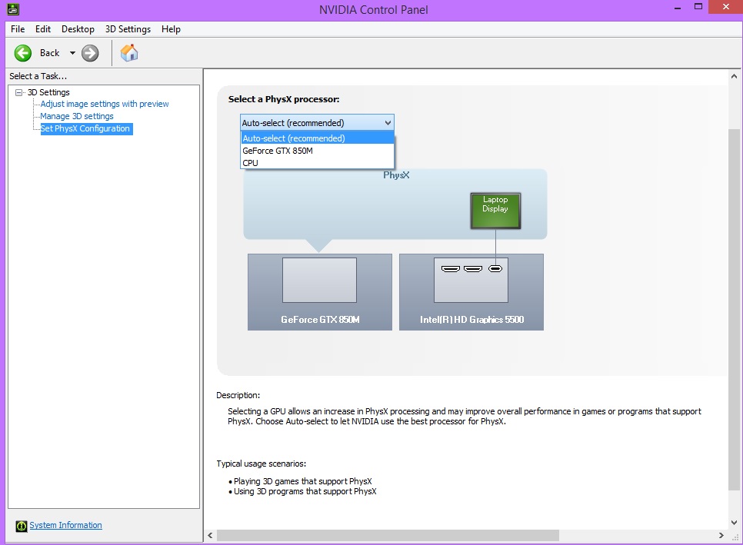Screen dimensions: 743x545
Task: Click the Intel(R) HD Graphics 5500 block
Action: tap(471, 292)
